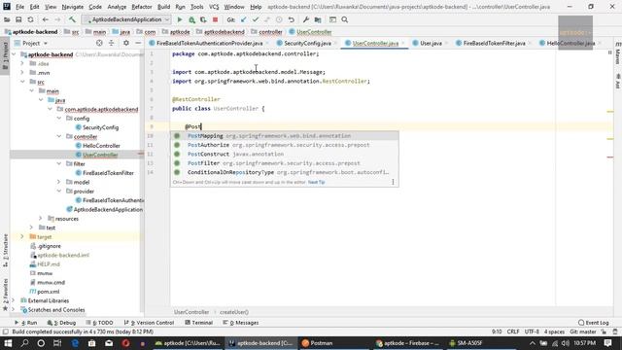
Task: Open Project panel gear settings
Action: 126,43
